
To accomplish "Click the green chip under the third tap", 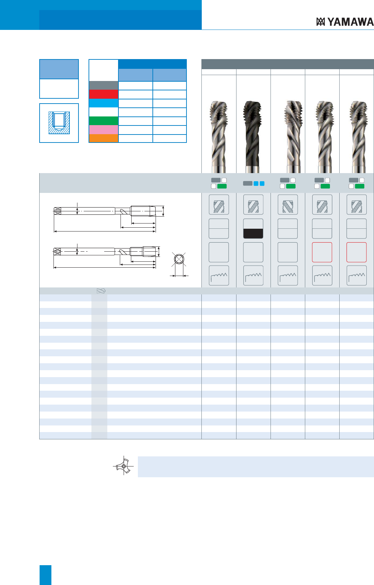I will [x=291, y=186].
